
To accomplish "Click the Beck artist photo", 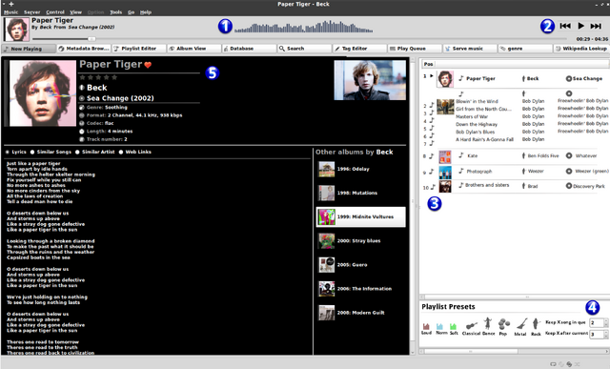I will (370, 80).
